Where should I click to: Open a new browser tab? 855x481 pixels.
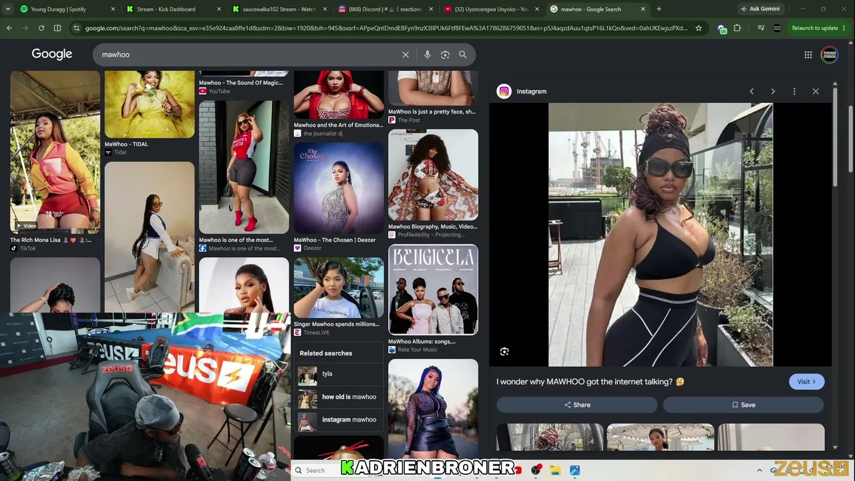(659, 9)
